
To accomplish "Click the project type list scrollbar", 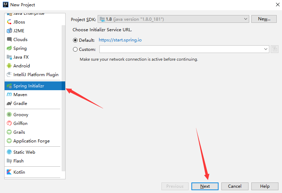I will pyautogui.click(x=63, y=98).
